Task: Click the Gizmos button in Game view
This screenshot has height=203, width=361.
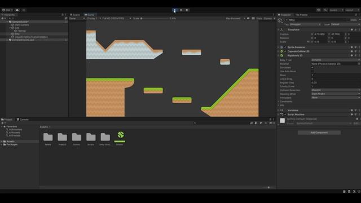Action: click(268, 19)
